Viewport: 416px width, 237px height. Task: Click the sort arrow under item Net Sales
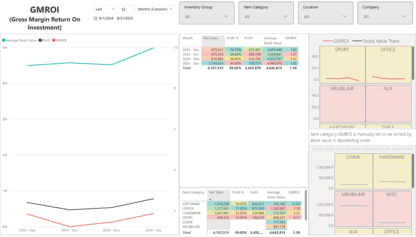coord(210,200)
